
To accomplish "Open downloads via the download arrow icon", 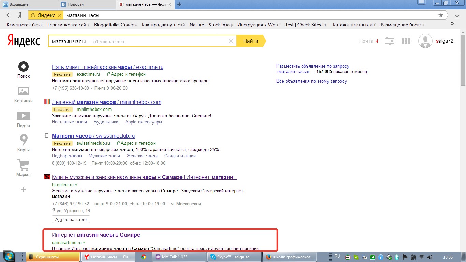I will 457,15.
